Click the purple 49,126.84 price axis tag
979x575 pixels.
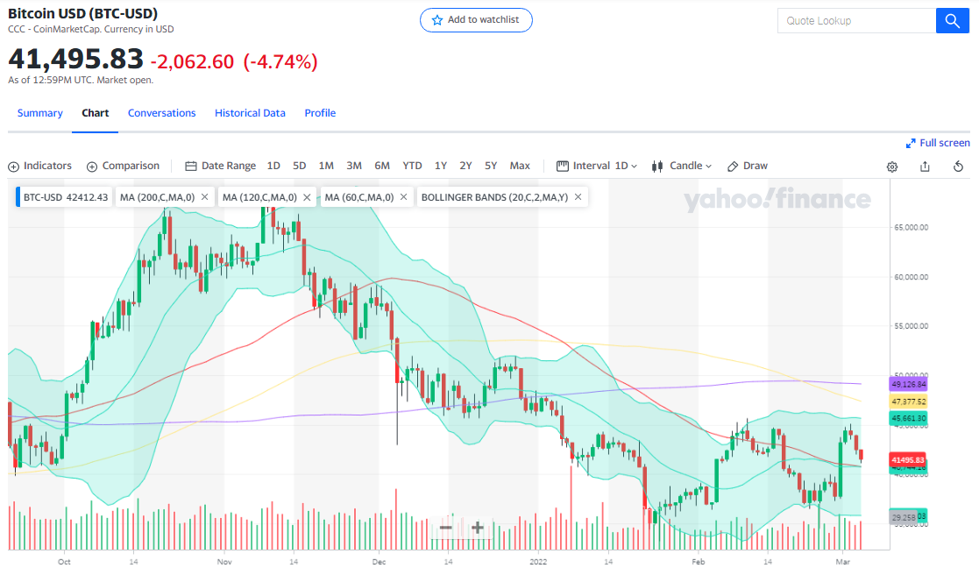(x=909, y=385)
